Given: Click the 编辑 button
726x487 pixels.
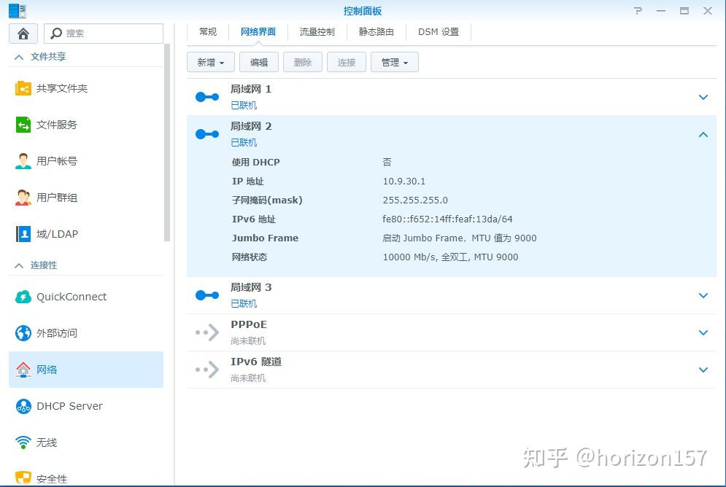Looking at the screenshot, I should coord(258,62).
